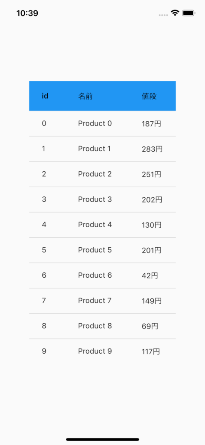Tap the Wi-Fi status icon
The height and width of the screenshot is (445, 205).
[x=175, y=13]
